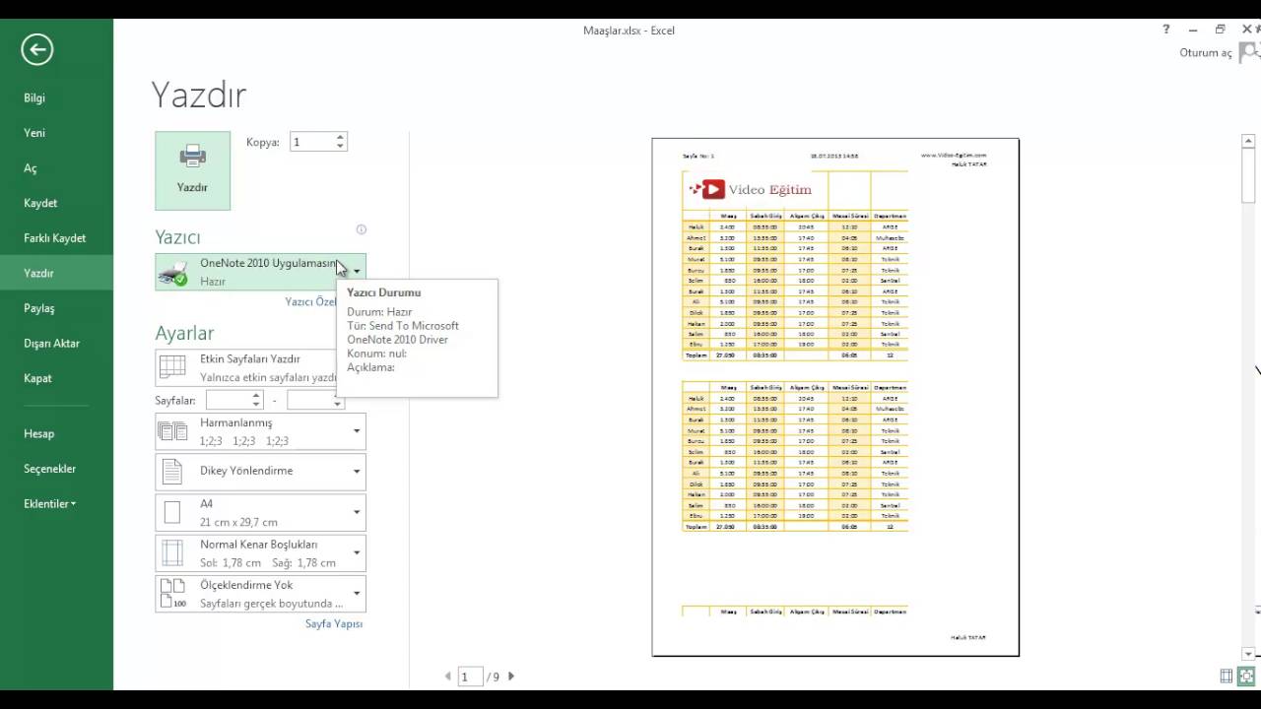Viewport: 1261px width, 709px height.
Task: Open Ölçeklendirme Yok scaling dropdown
Action: point(260,594)
